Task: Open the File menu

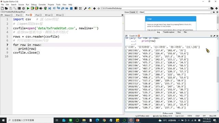Action: coord(2,4)
